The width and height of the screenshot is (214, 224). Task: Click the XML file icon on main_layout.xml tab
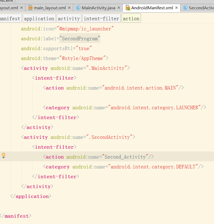pos(30,8)
